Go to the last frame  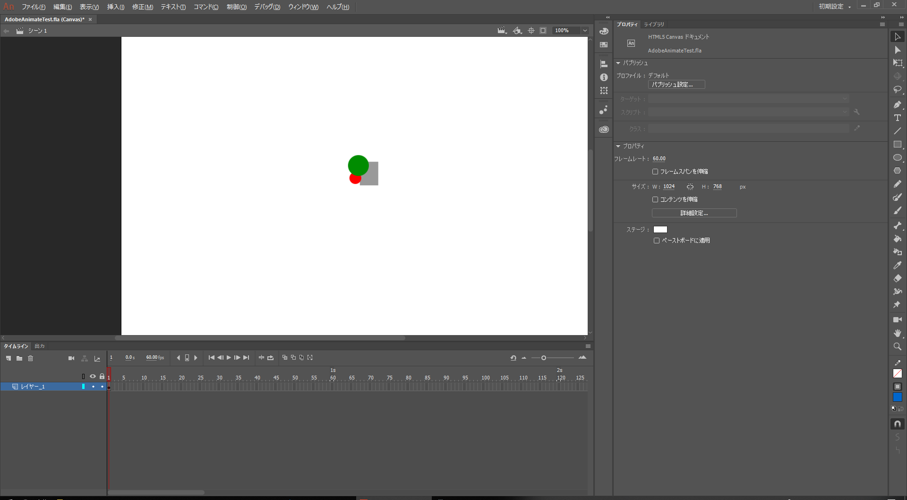[x=246, y=358]
